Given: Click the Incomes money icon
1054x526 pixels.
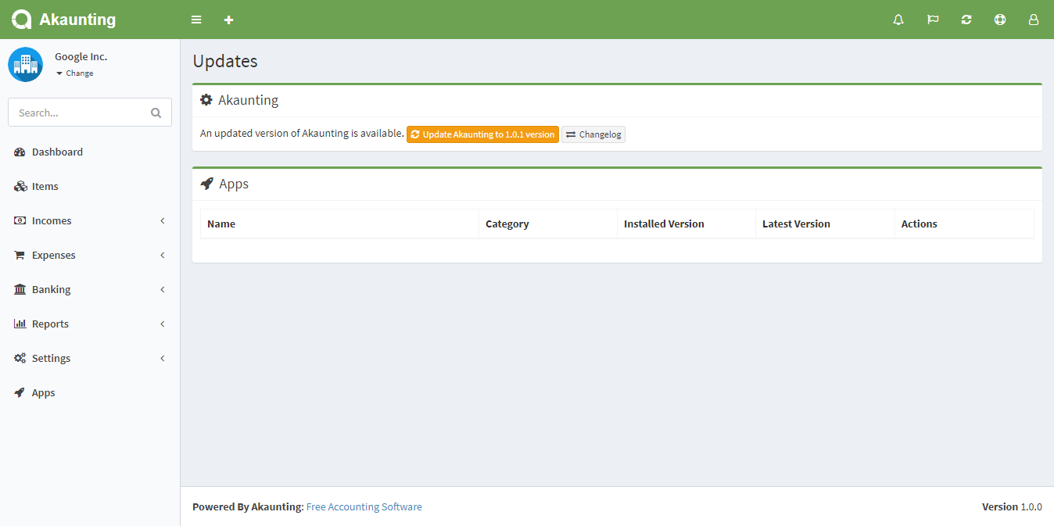Looking at the screenshot, I should click(x=20, y=220).
